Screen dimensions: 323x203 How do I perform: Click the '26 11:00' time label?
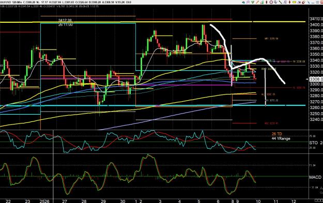(x=65, y=24)
